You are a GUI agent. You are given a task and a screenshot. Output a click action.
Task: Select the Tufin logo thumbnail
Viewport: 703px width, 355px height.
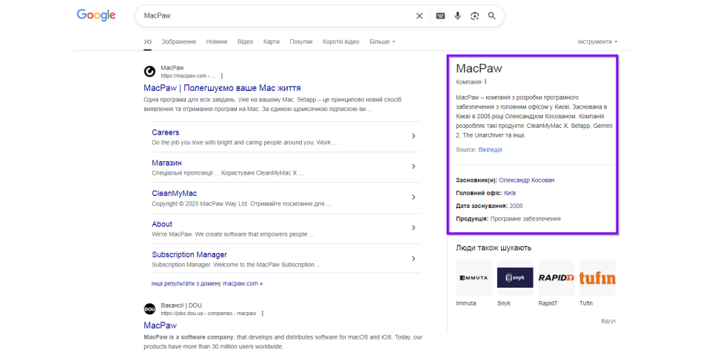coord(598,278)
